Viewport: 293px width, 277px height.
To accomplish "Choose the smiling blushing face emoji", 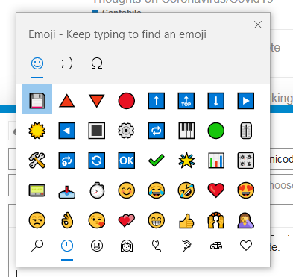I will tap(127, 190).
